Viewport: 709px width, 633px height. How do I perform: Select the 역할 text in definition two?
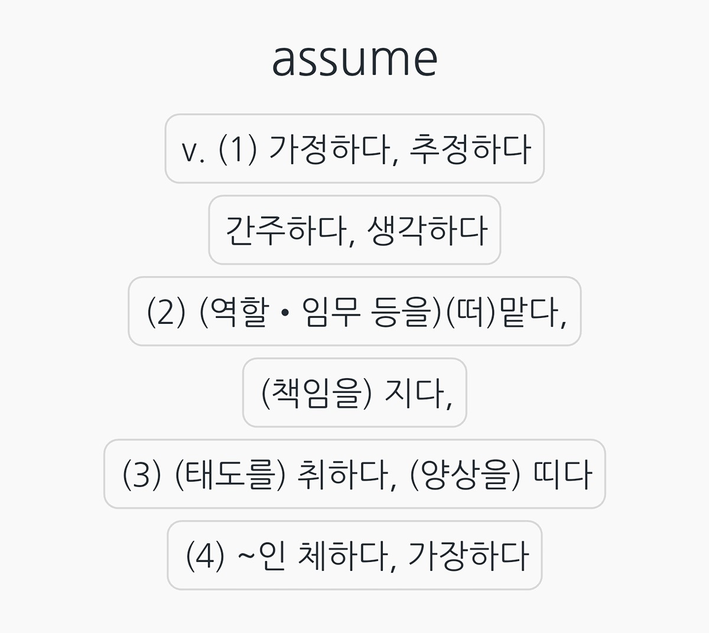[x=236, y=311]
